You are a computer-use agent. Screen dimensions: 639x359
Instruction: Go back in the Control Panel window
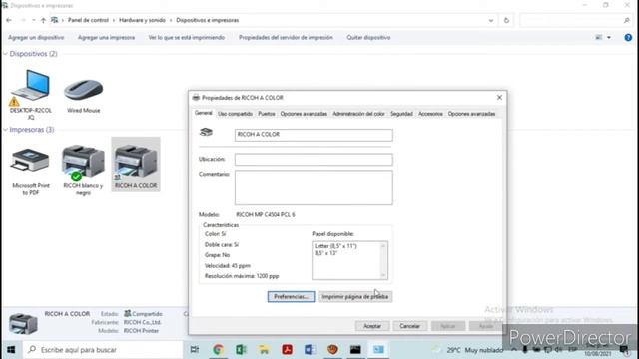[x=9, y=20]
